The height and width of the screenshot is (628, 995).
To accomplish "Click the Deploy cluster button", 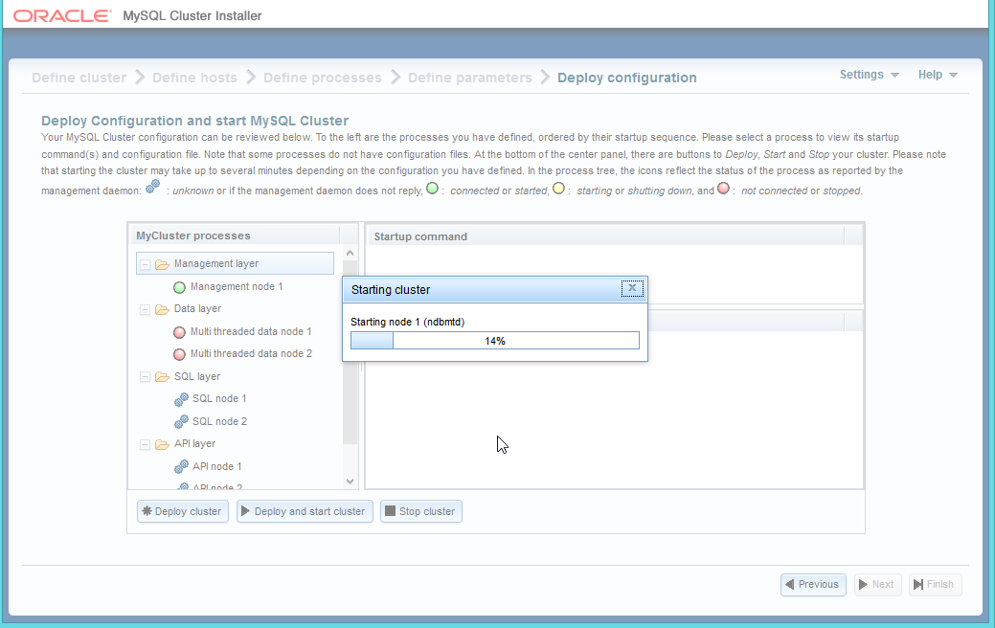I will click(183, 511).
